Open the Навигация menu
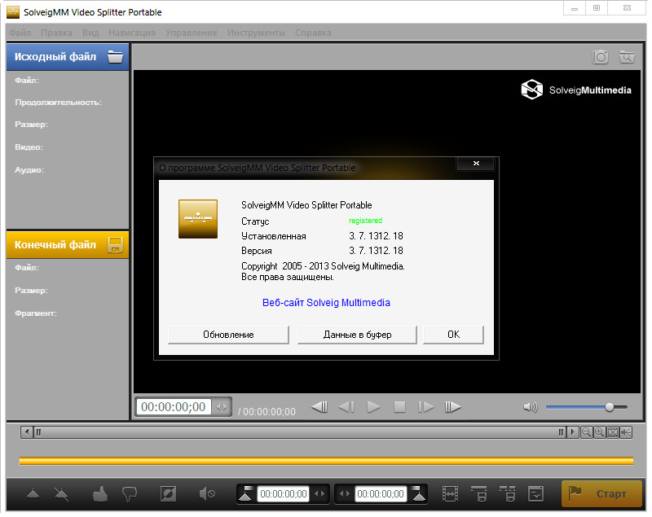This screenshot has width=652, height=517. point(132,33)
